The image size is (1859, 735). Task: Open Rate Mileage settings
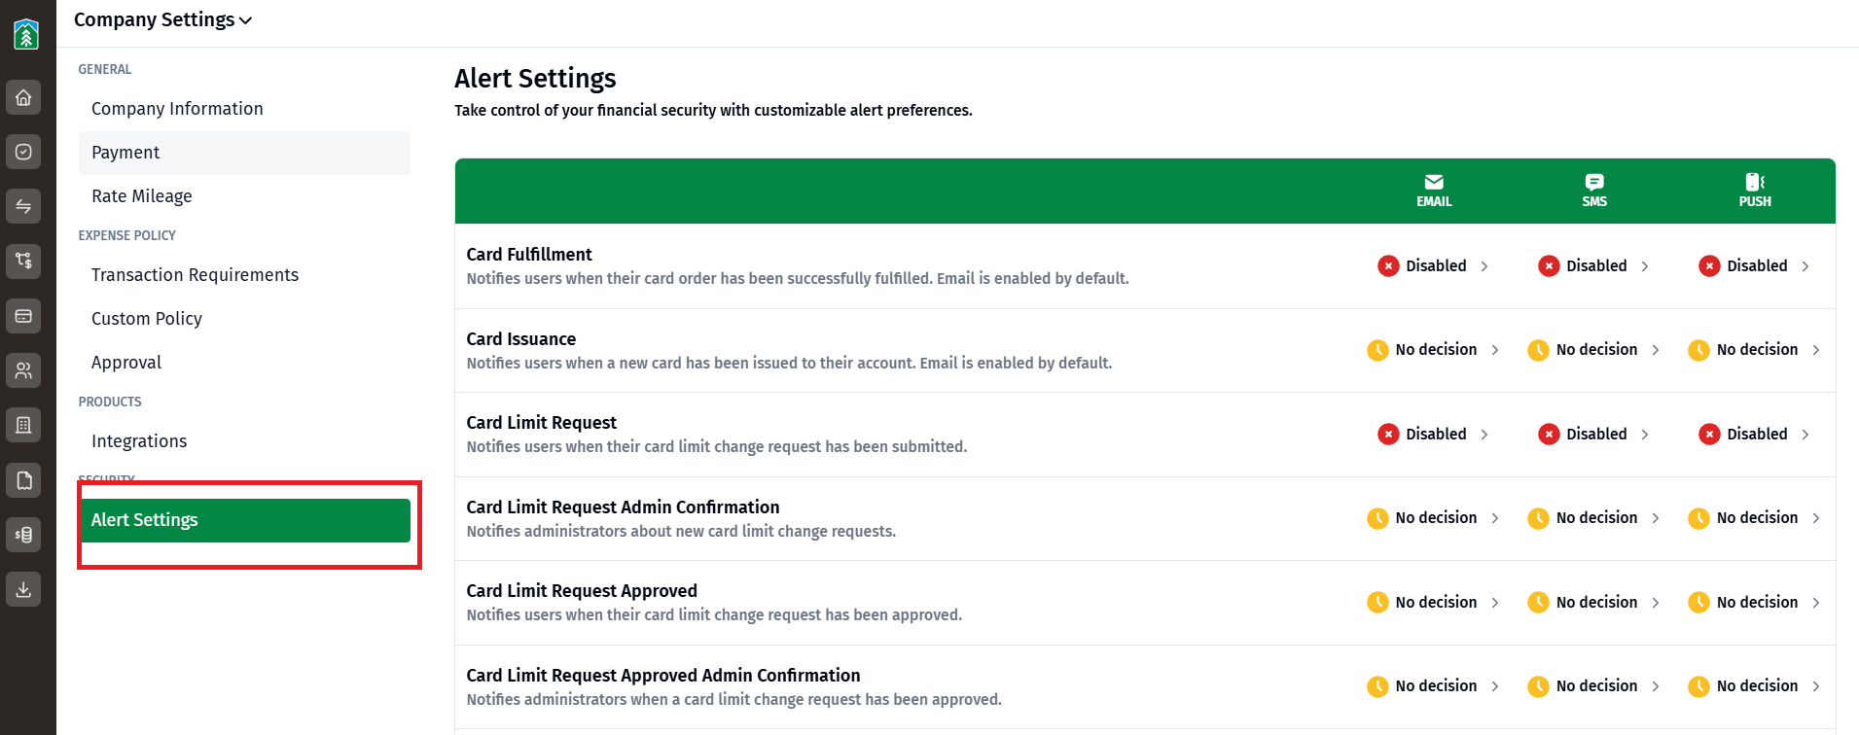pyautogui.click(x=244, y=196)
